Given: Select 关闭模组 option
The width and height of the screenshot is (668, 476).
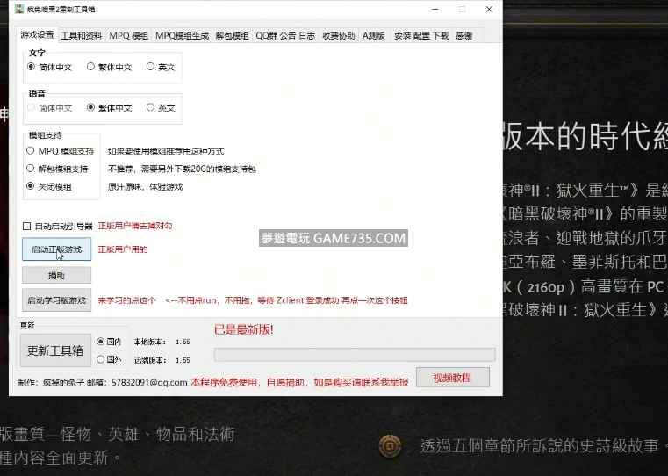Looking at the screenshot, I should [49, 187].
